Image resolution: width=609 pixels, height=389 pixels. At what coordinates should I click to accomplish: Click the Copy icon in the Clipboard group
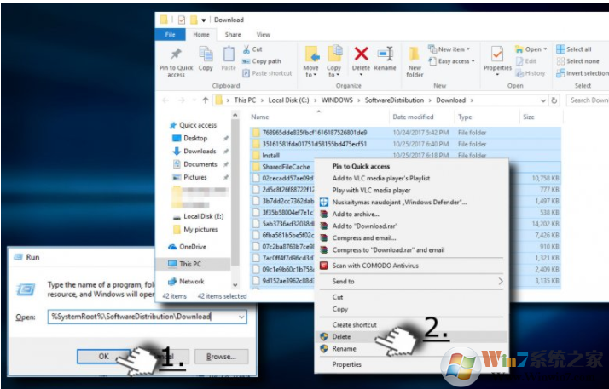[x=206, y=56]
